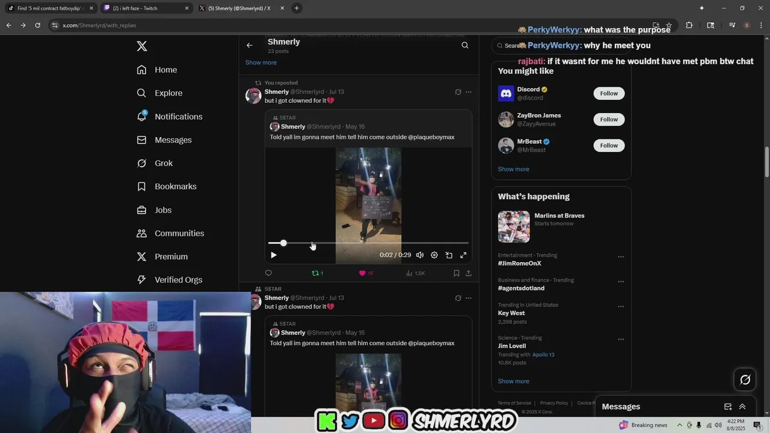Screen dimensions: 770x433
Task: Open Explore in the sidebar
Action: tap(159, 93)
